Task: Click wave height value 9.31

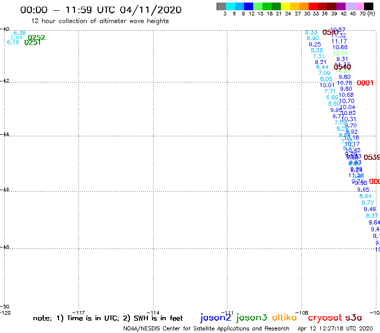Action: (342, 59)
